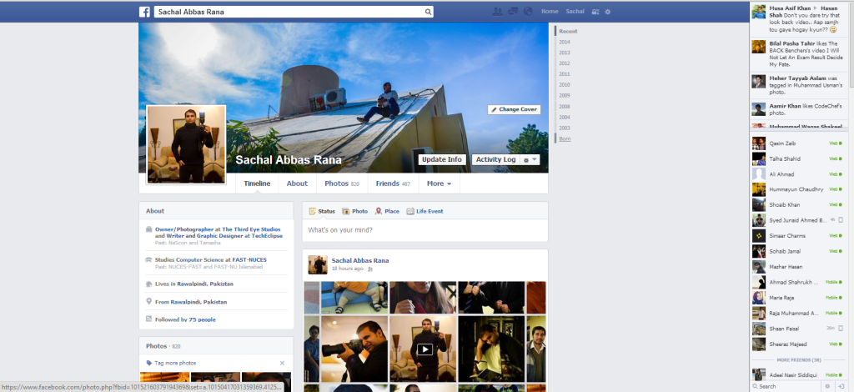Click the post audience friends icon
Image resolution: width=854 pixels, height=392 pixels.
tap(370, 269)
